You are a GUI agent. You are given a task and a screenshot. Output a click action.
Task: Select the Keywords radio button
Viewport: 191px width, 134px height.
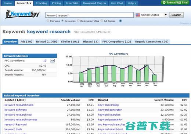[x=62, y=21]
